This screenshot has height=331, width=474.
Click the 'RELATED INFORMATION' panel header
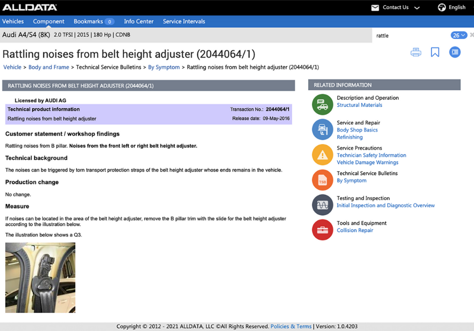pyautogui.click(x=384, y=85)
